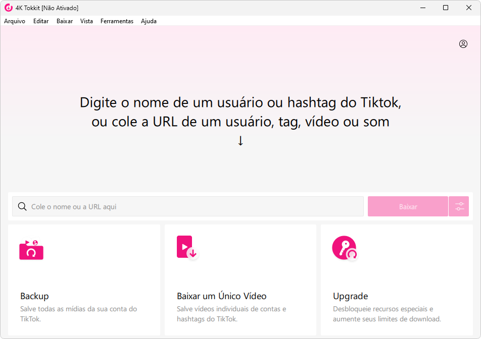The image size is (481, 339).
Task: Open the Baixar menu in menu bar
Action: coord(65,21)
